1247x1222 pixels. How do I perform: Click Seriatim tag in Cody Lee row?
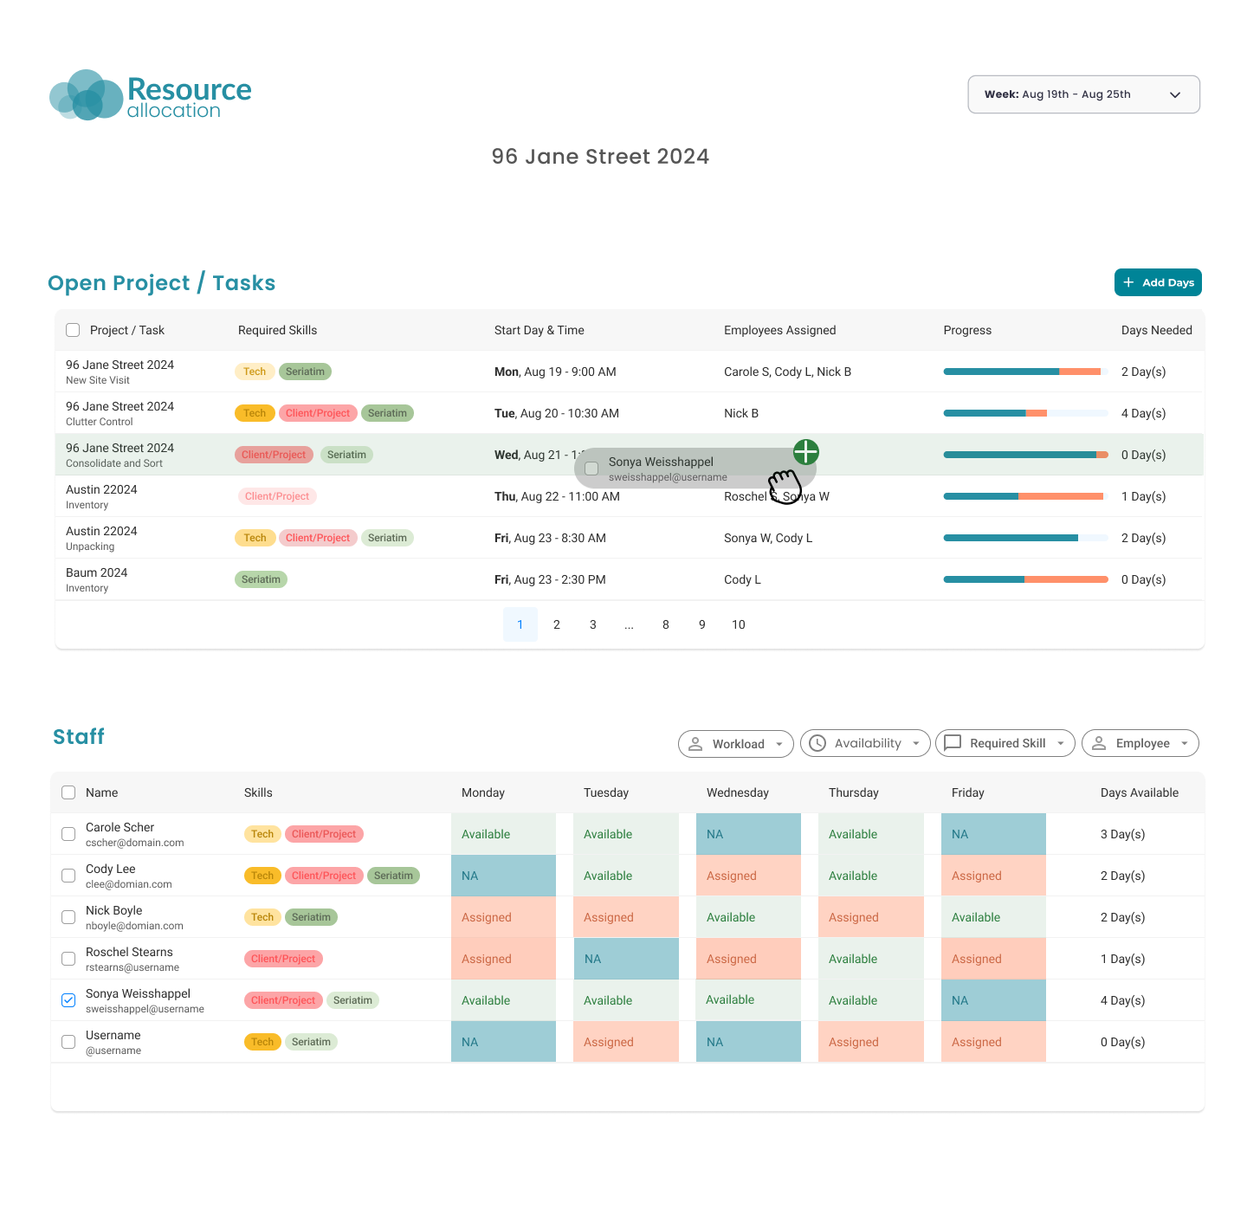[393, 876]
